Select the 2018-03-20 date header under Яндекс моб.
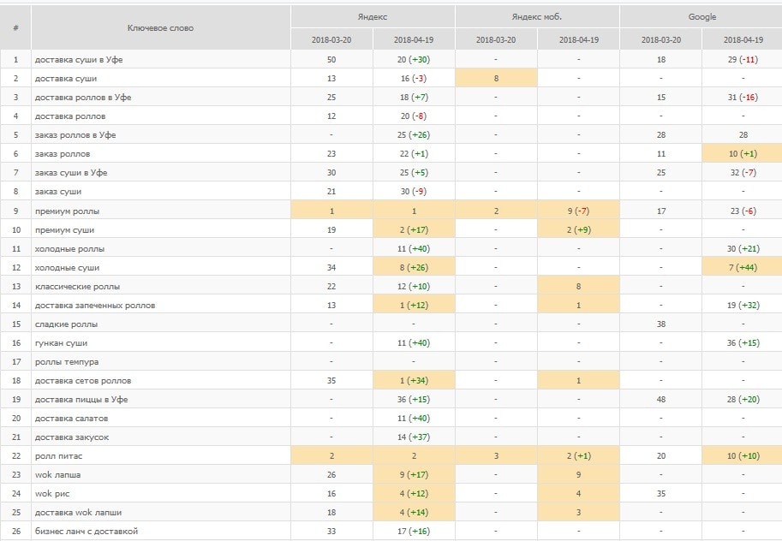 [x=496, y=39]
